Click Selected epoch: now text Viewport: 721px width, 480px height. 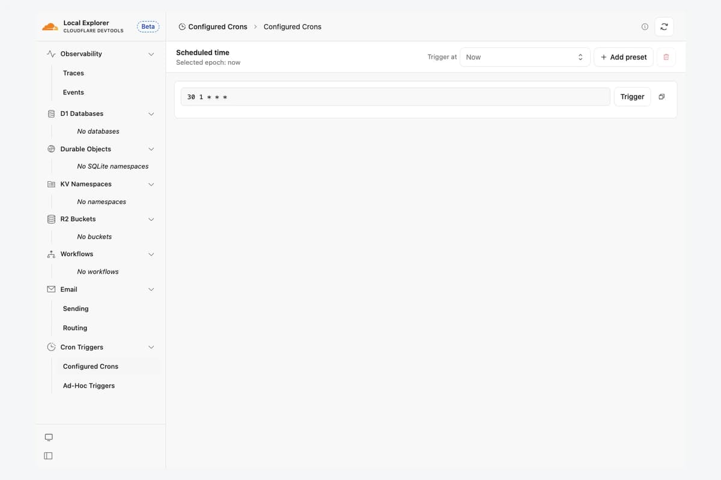point(208,62)
